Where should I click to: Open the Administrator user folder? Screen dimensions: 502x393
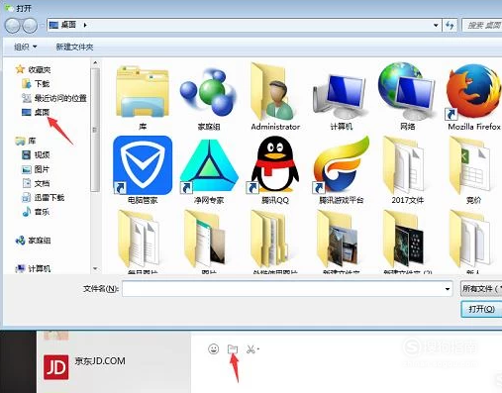pyautogui.click(x=274, y=92)
